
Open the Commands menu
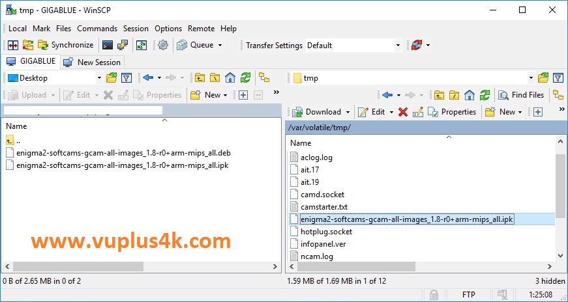click(97, 29)
